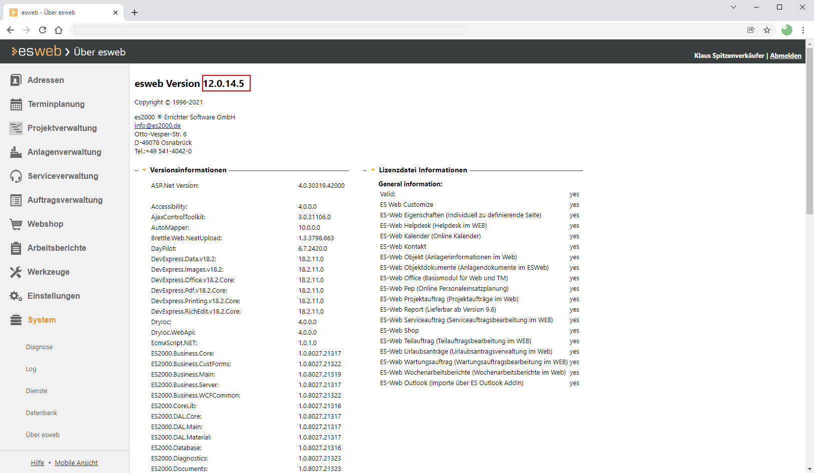Open Log submenu entry
Image resolution: width=814 pixels, height=473 pixels.
[x=31, y=369]
